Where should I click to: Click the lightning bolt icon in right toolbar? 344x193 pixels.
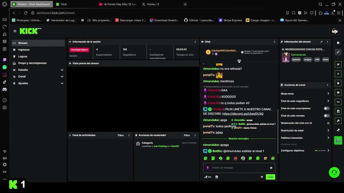338,74
